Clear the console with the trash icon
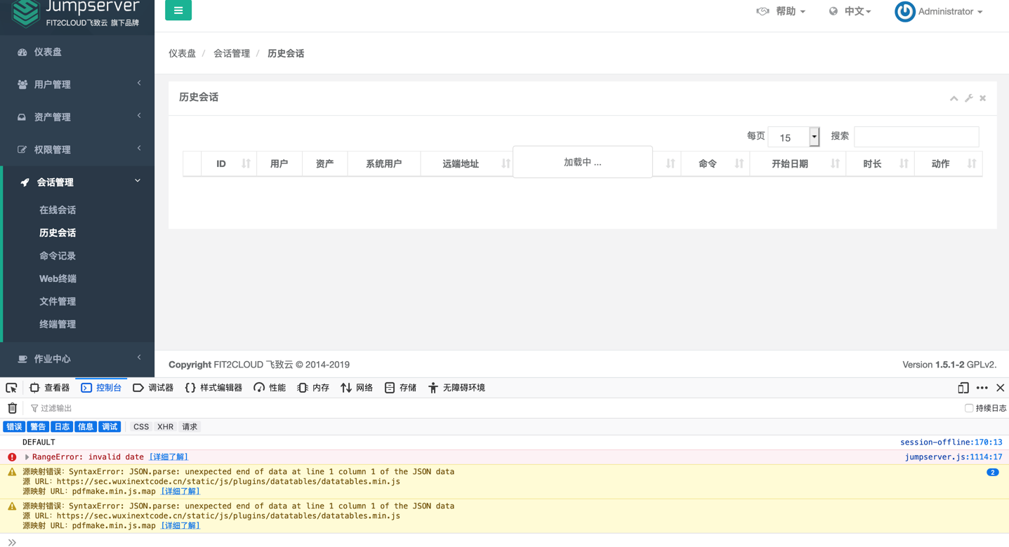Image resolution: width=1009 pixels, height=547 pixels. tap(11, 407)
